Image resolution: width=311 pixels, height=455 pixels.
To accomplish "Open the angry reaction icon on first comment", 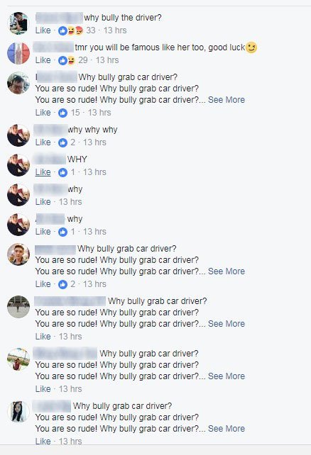I will tap(79, 30).
